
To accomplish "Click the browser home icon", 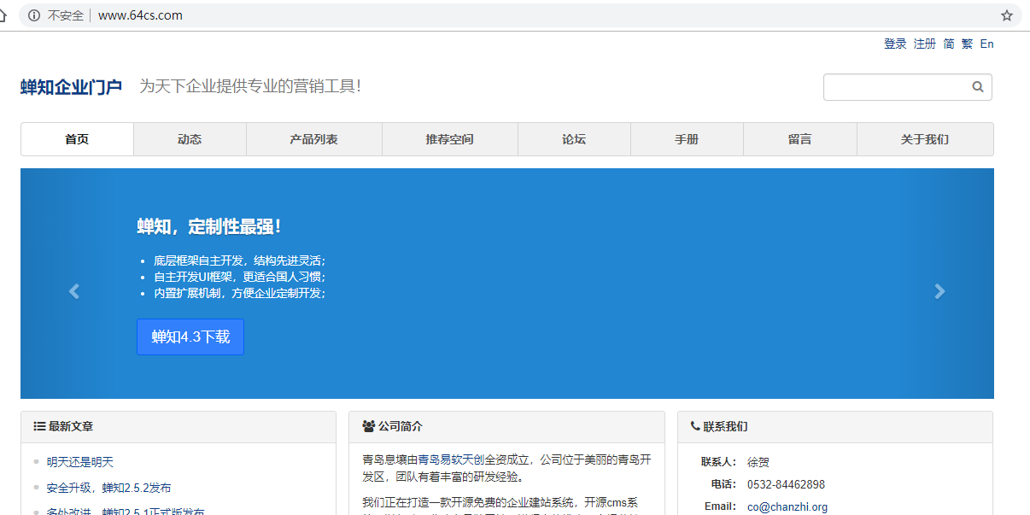I will click(3, 15).
